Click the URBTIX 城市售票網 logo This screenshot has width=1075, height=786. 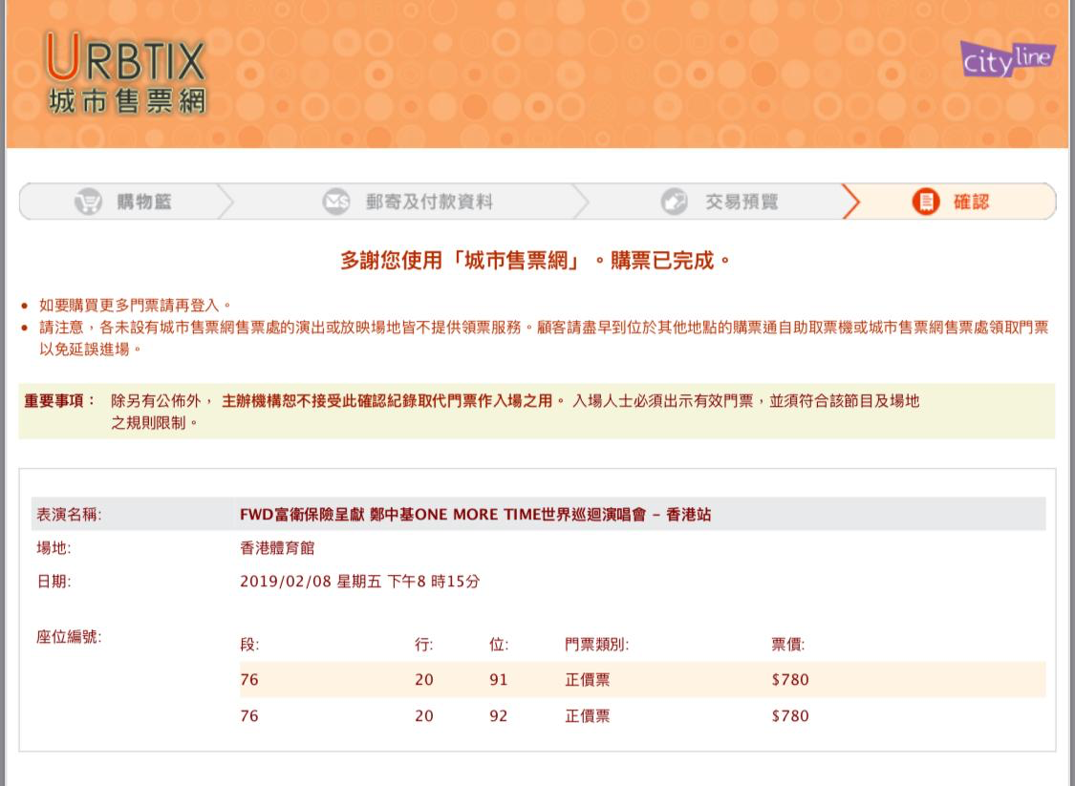coord(125,74)
